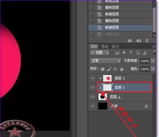The width and height of the screenshot is (159, 137).
Task: Hide 图层 1 using its eye icon
Action: [x=93, y=97]
